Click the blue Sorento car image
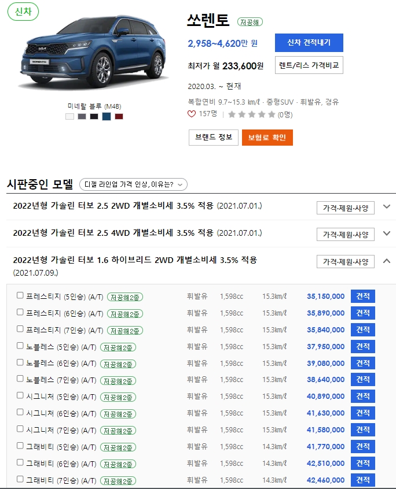The height and width of the screenshot is (489, 396). click(93, 53)
